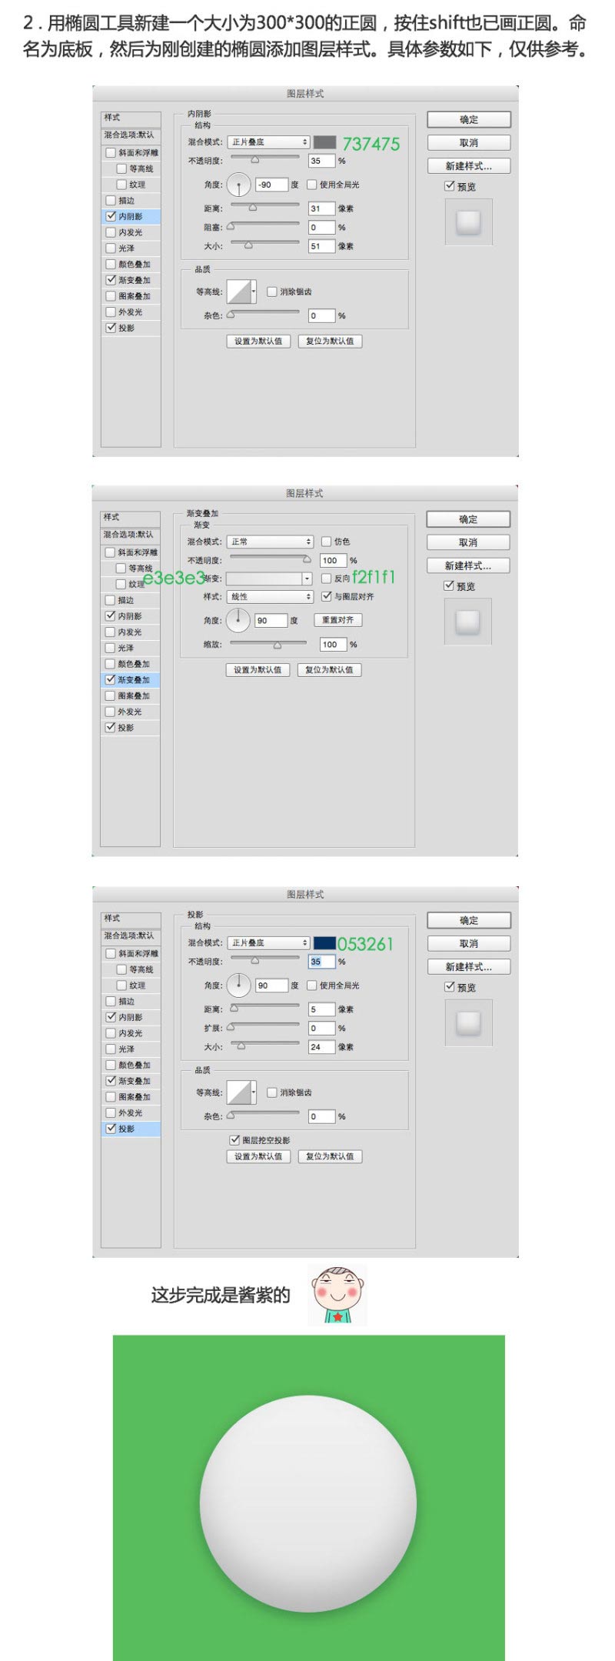Click 重置对齐 button in 渐变叠加 settings
Viewport: 615px width, 1661px height.
point(338,620)
